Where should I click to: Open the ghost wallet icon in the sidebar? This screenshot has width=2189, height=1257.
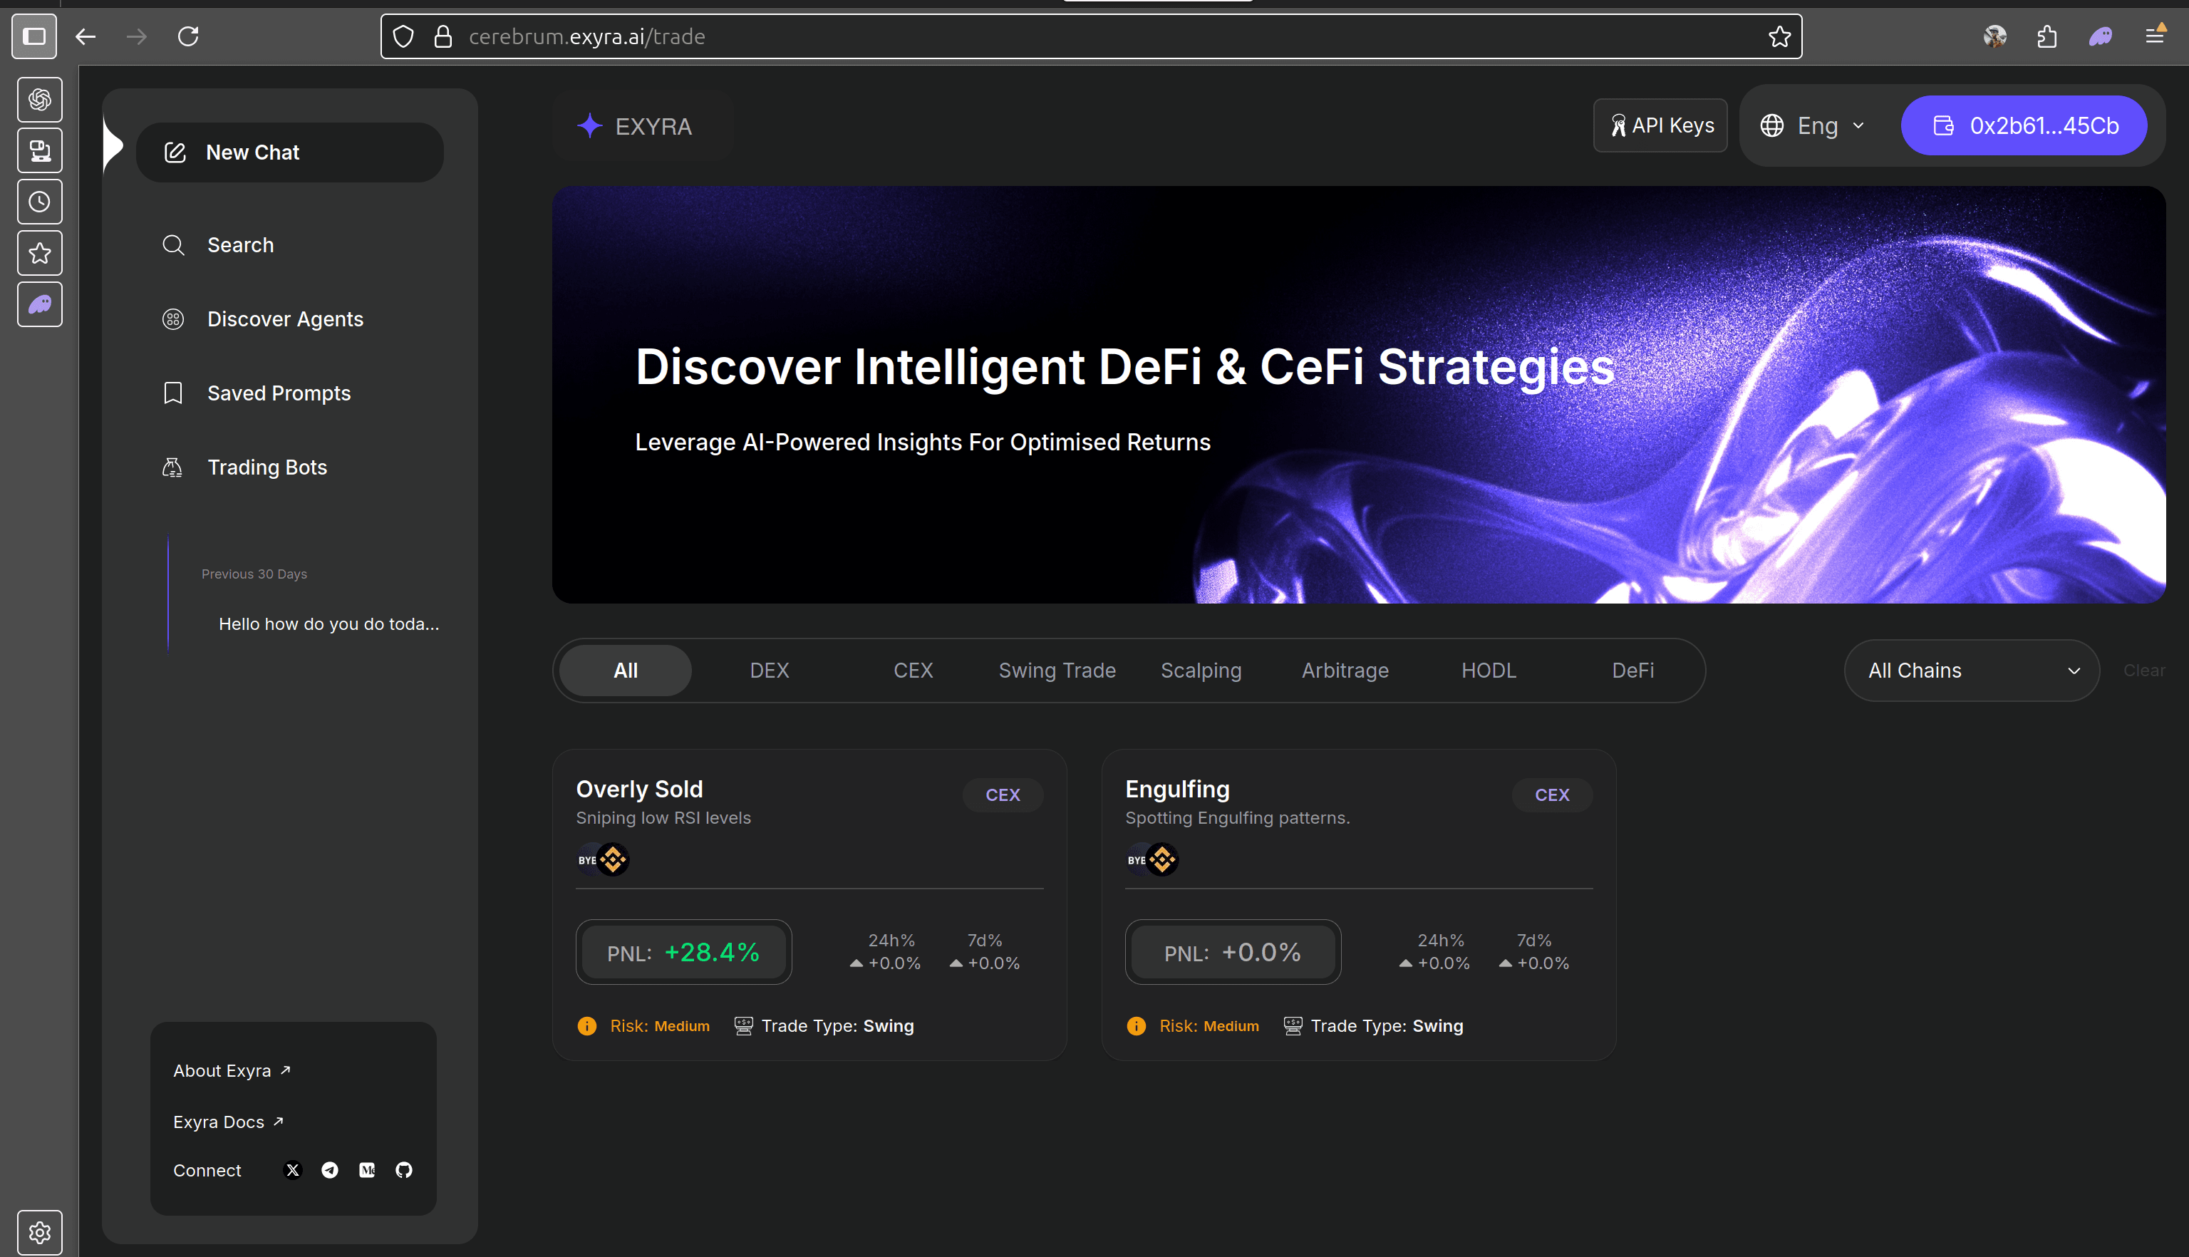[39, 304]
